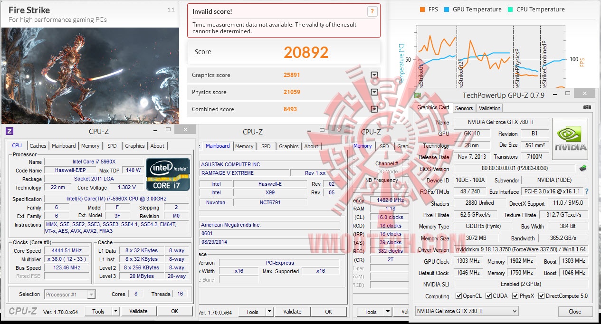The height and width of the screenshot is (324, 601).
Task: Click the 365.2 GB/s Bandwidth value
Action: (x=563, y=238)
